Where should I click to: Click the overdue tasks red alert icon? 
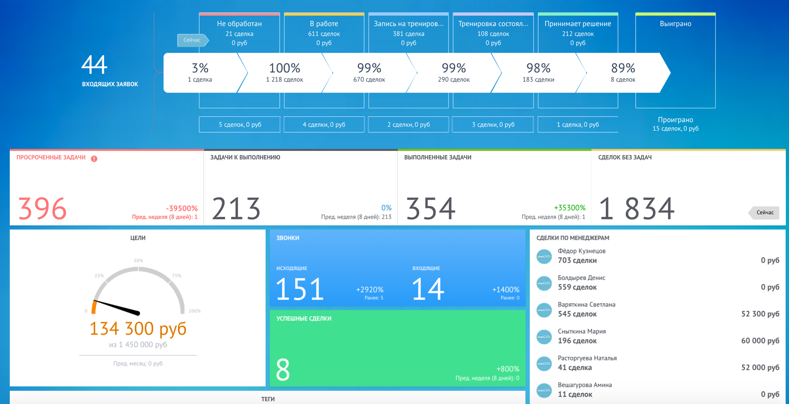pos(94,158)
